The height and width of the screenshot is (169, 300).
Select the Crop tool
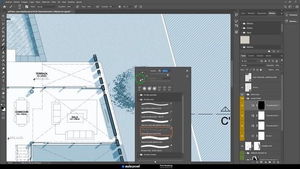(3, 32)
